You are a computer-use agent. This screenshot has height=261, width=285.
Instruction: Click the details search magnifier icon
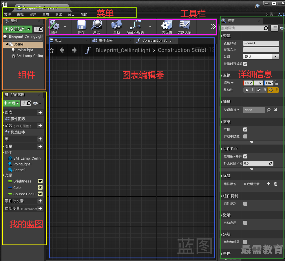(266, 28)
